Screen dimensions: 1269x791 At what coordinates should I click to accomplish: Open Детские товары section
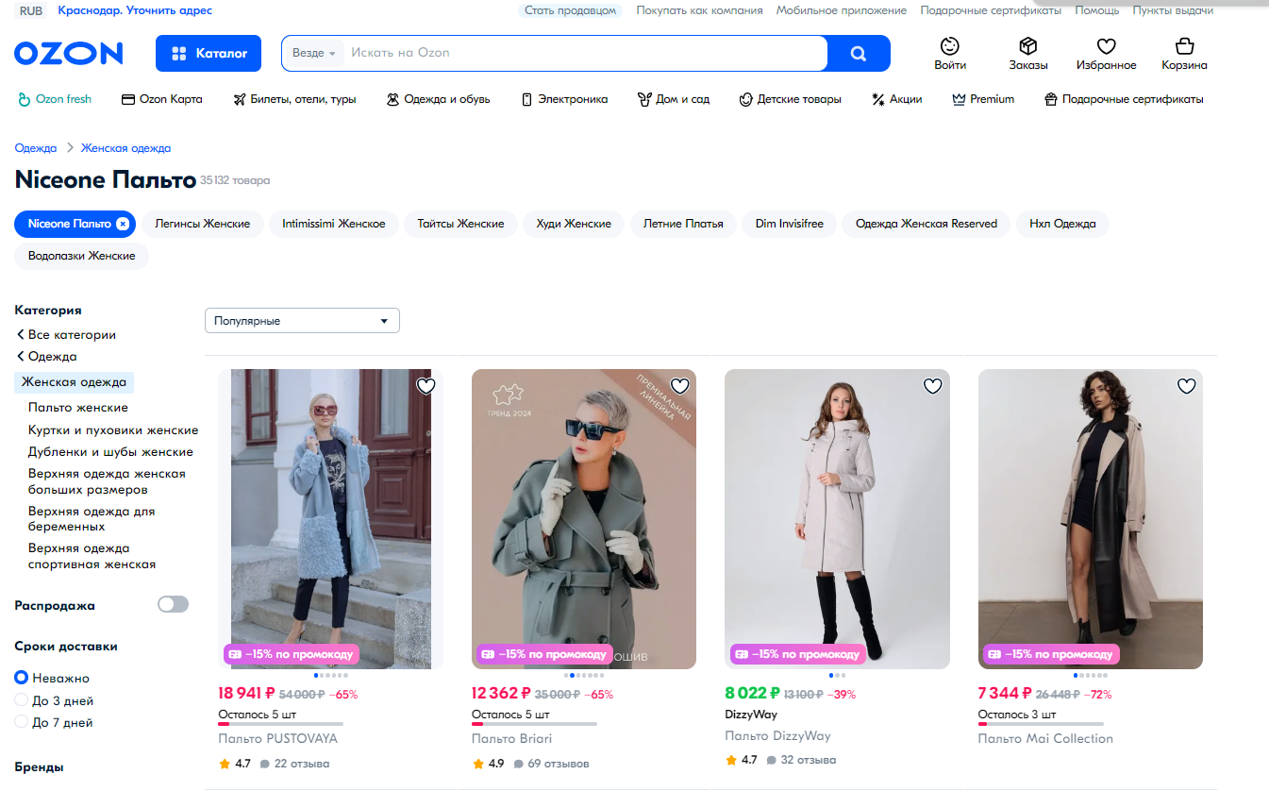coord(790,99)
